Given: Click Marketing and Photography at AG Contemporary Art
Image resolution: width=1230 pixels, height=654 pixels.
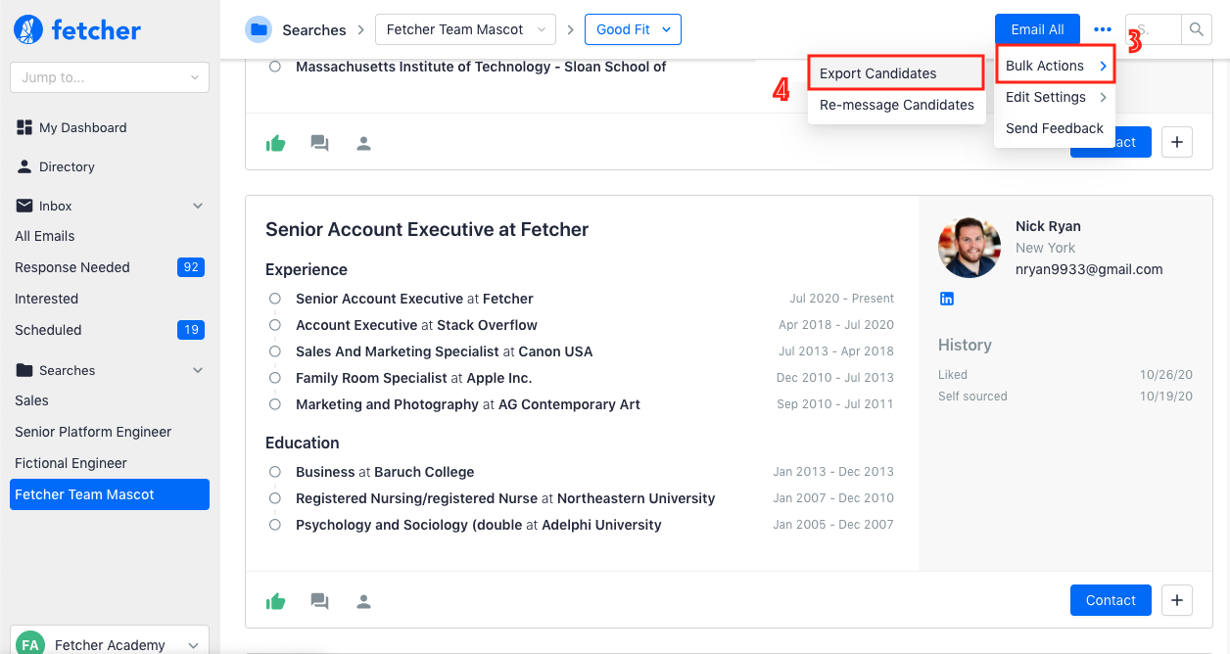Looking at the screenshot, I should tap(468, 404).
